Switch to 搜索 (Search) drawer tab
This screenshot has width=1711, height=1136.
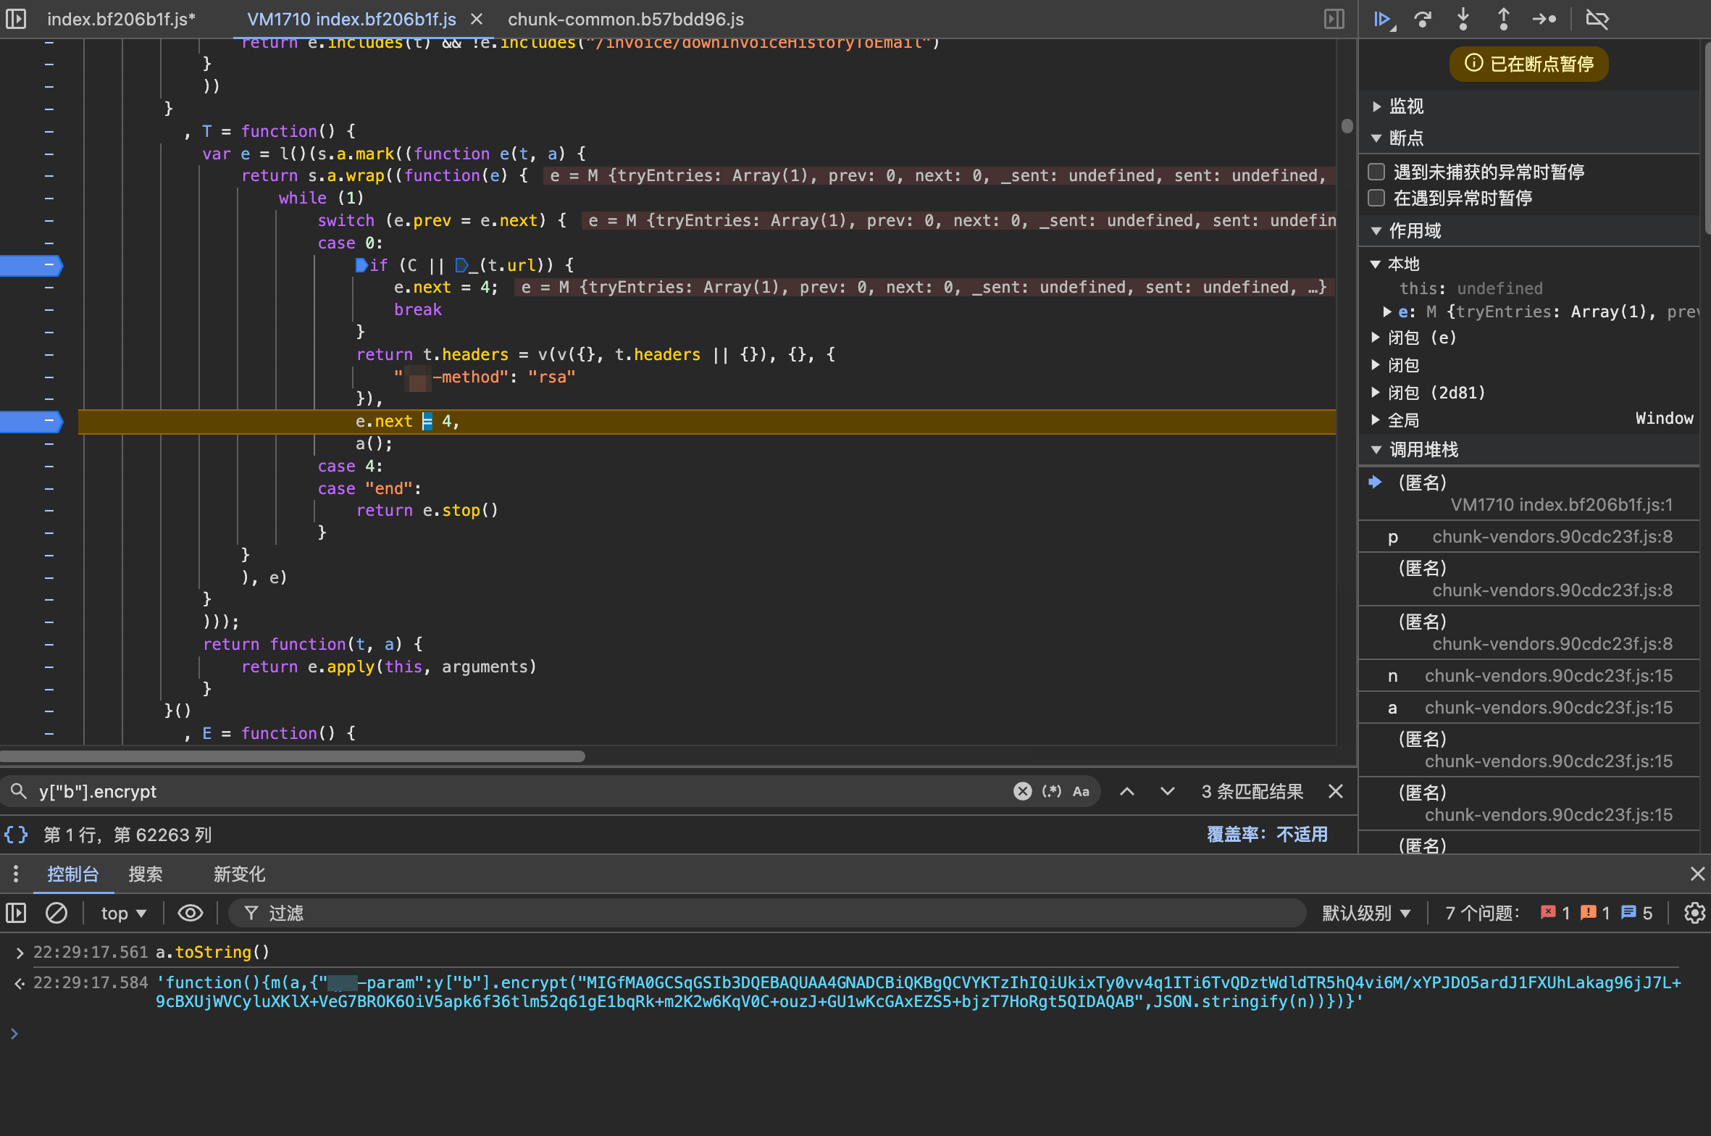click(x=146, y=874)
